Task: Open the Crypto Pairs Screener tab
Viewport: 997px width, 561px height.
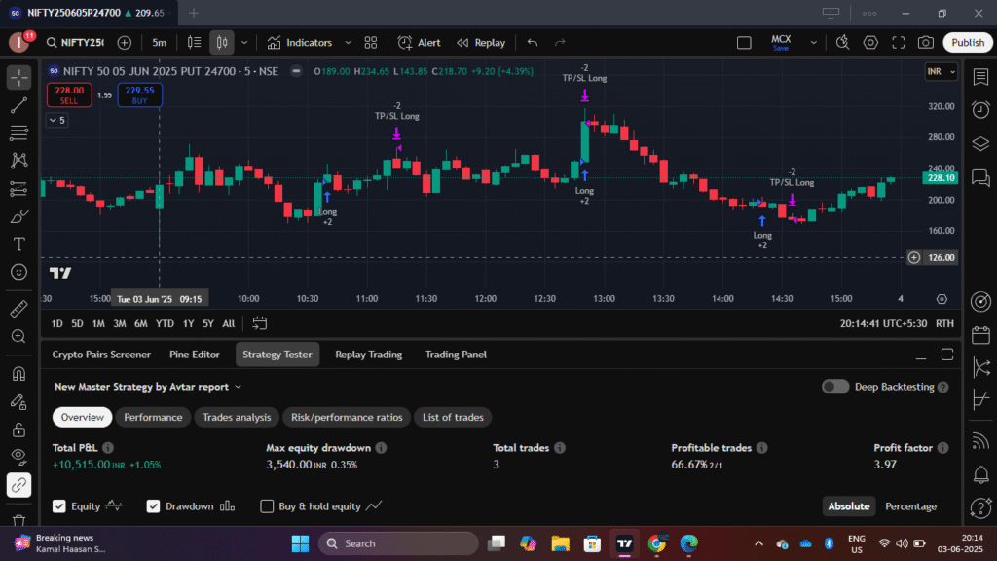Action: (101, 355)
